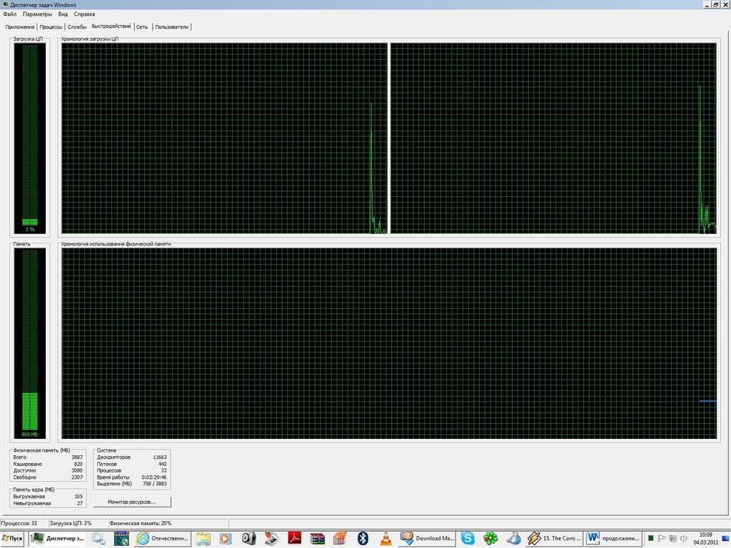This screenshot has height=548, width=731.
Task: Open the blue globe icon beside ICQ
Action: tap(513, 538)
